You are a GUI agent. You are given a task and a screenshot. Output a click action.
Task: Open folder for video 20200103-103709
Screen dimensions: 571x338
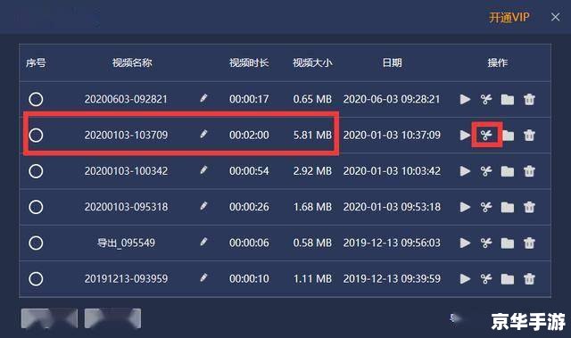[508, 136]
